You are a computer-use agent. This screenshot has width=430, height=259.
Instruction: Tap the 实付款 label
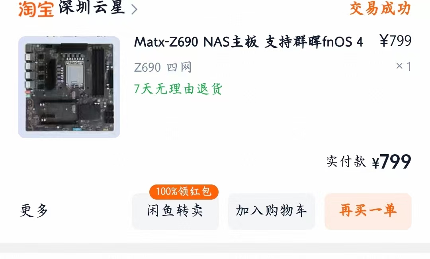[346, 161]
